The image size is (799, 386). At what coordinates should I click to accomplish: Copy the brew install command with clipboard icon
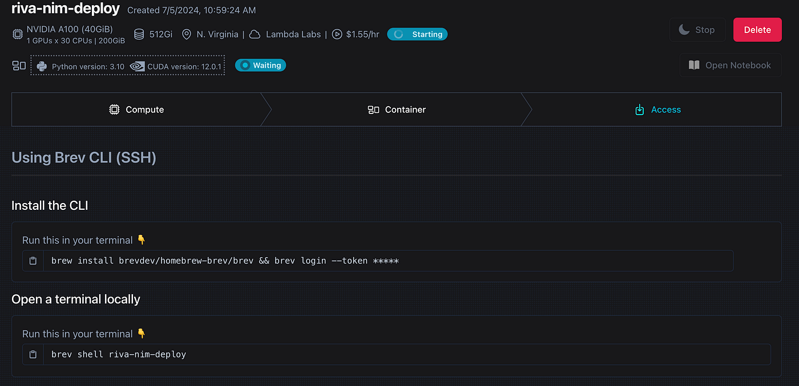tap(33, 261)
